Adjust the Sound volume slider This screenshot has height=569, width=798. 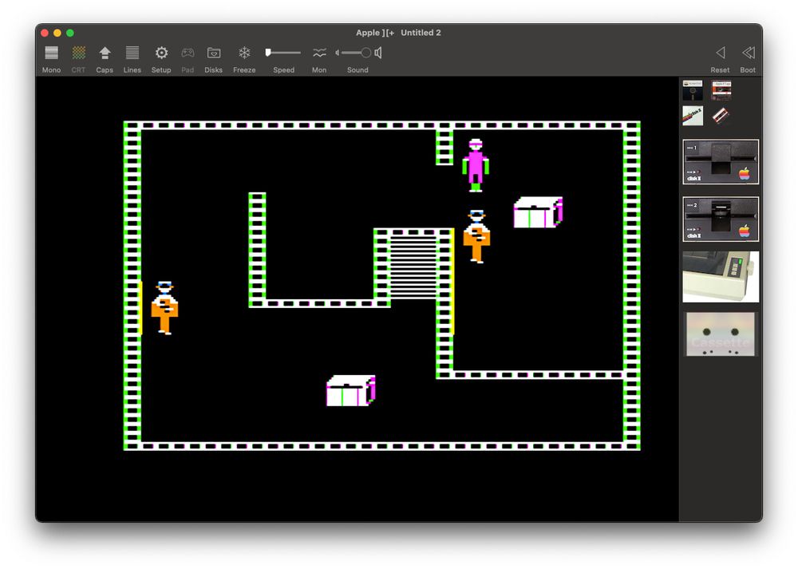356,53
